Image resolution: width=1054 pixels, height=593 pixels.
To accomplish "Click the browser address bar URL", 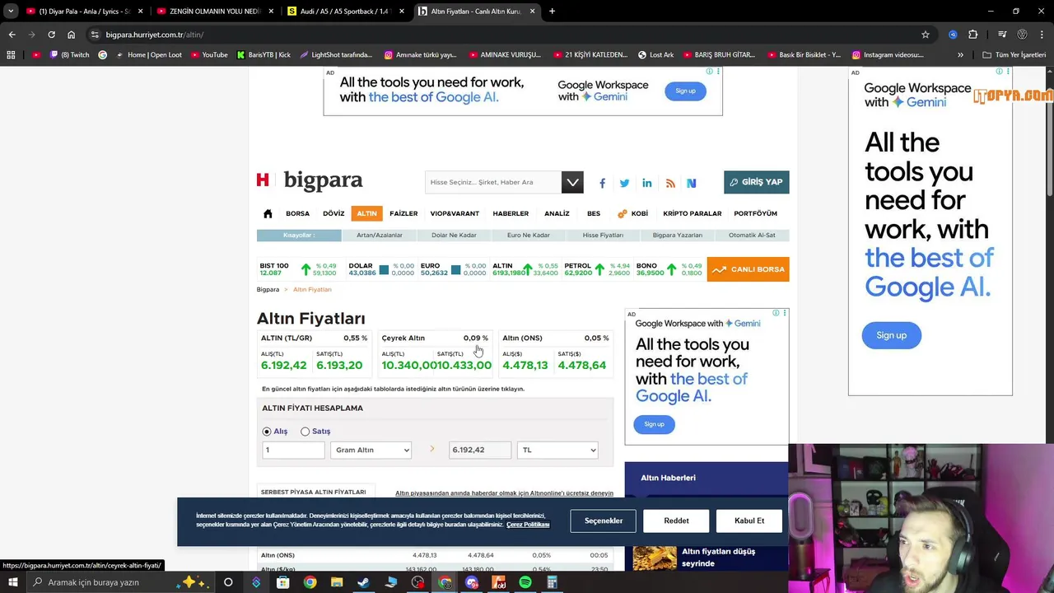I will pos(154,35).
